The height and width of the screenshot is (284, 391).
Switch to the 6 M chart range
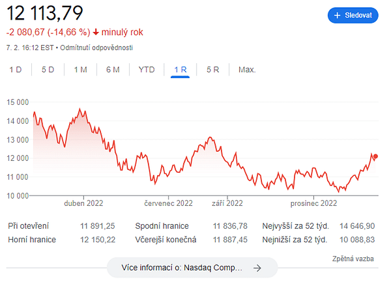(113, 70)
